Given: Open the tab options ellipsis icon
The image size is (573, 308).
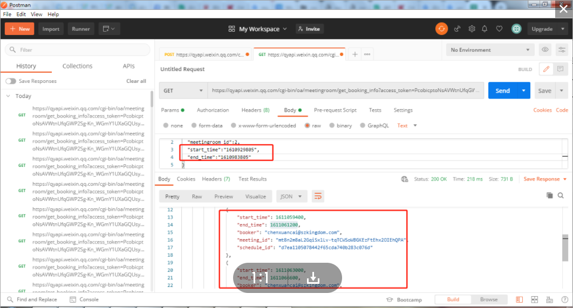Looking at the screenshot, I should coord(367,54).
